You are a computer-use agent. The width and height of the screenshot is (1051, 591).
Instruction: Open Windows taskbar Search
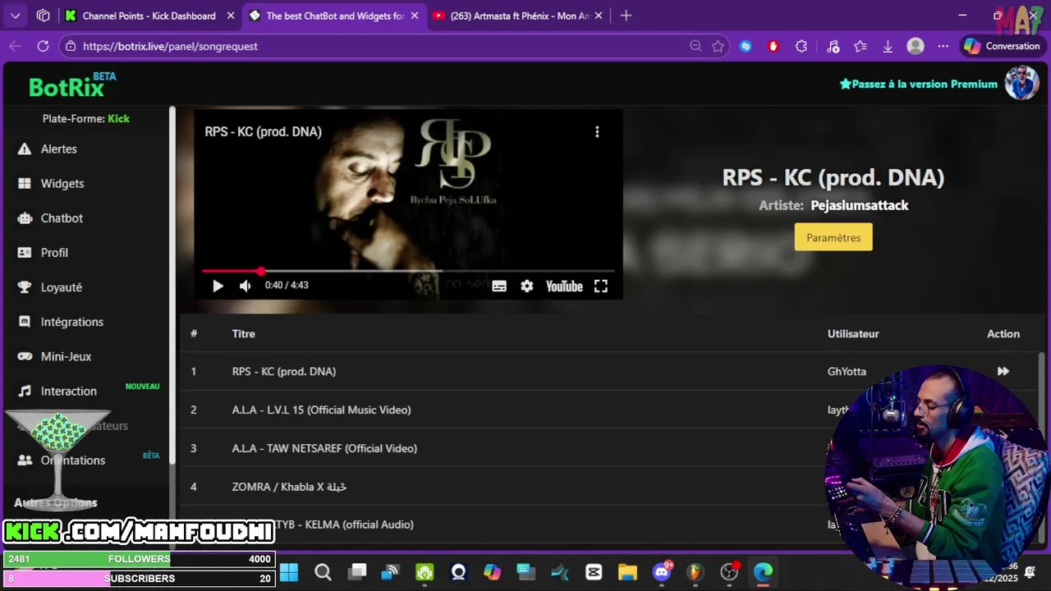[x=324, y=572]
